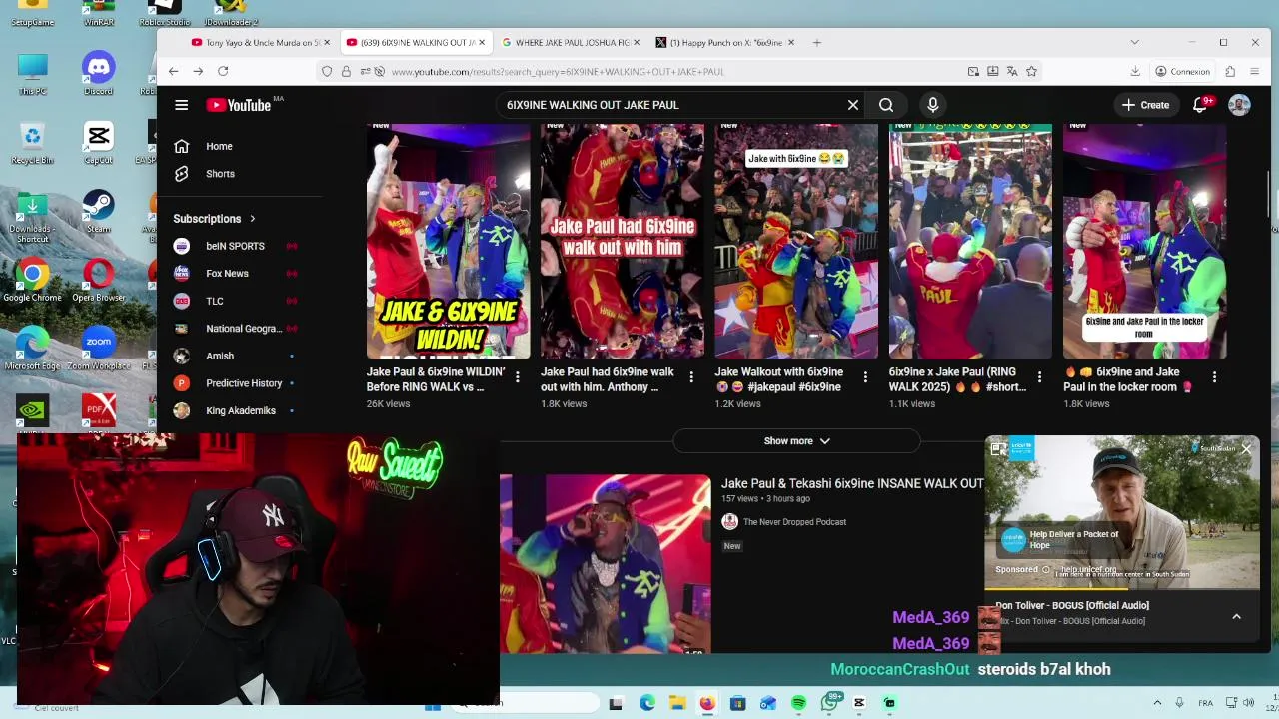Run the search with the magnifier button
Viewport: 1279px width, 719px height.
pos(886,105)
